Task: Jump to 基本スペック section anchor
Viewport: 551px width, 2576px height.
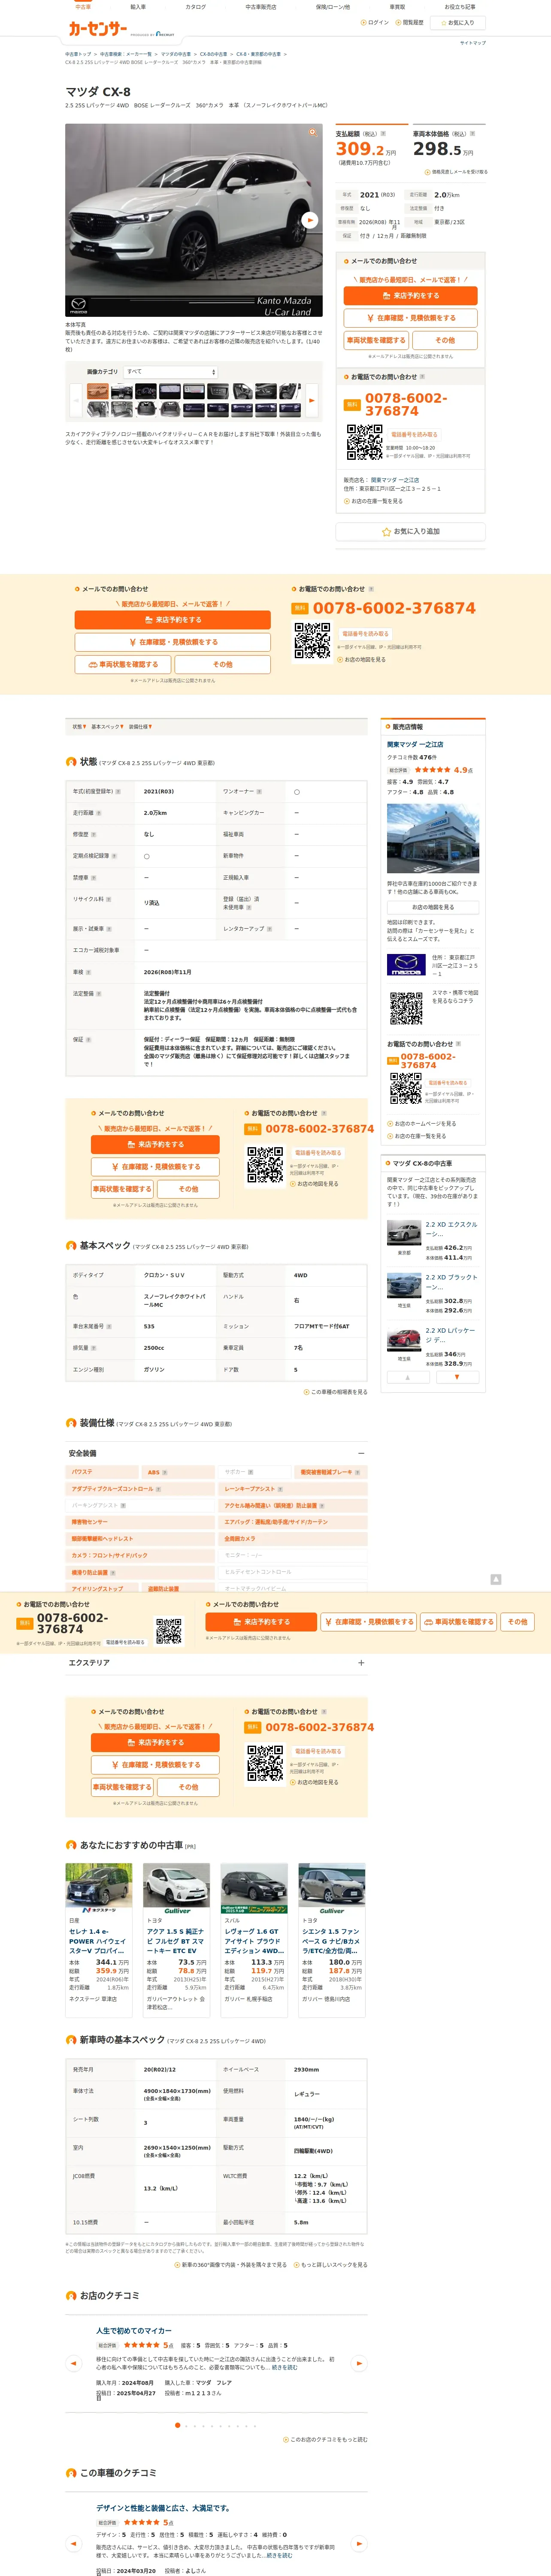Action: [x=107, y=727]
